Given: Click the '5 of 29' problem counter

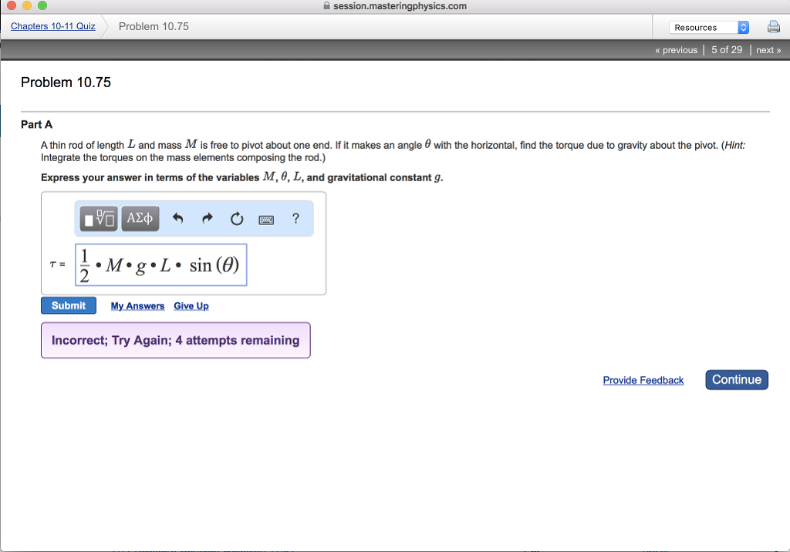Looking at the screenshot, I should [727, 50].
